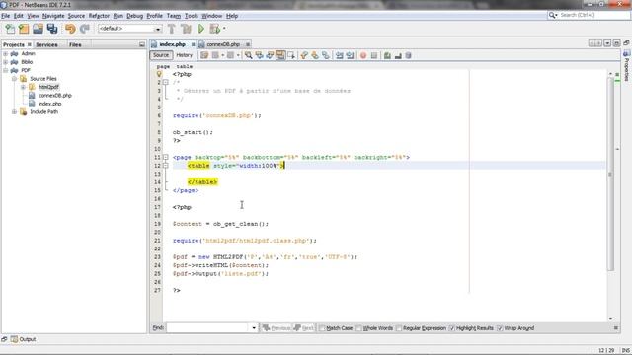Click the Debug Project icon
632x355 pixels.
click(215, 29)
